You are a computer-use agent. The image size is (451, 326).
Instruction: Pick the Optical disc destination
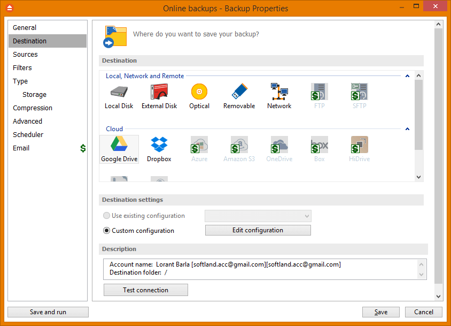(x=199, y=96)
